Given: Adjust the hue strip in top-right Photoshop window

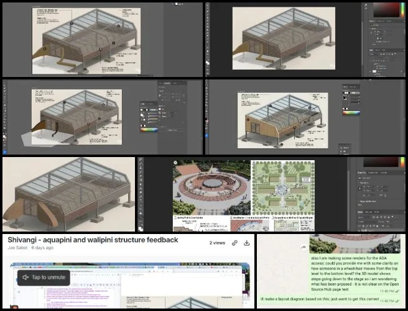Looking at the screenshot, I should [x=402, y=10].
